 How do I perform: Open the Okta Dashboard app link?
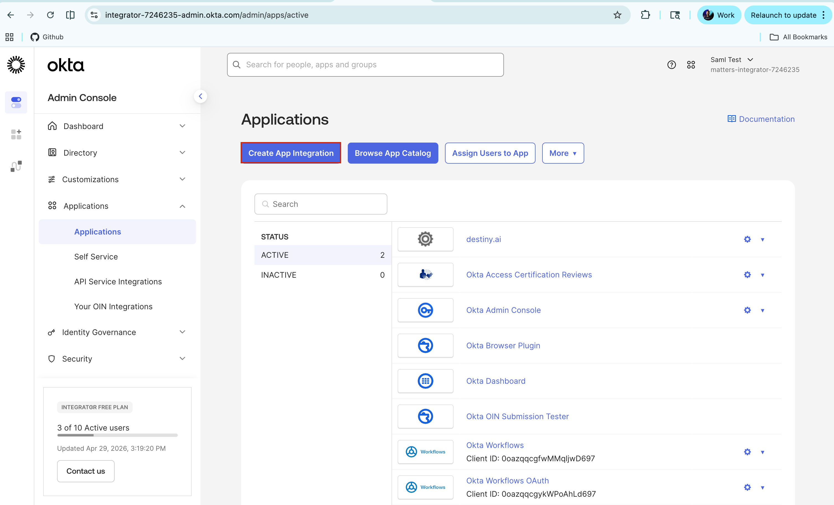pos(496,381)
